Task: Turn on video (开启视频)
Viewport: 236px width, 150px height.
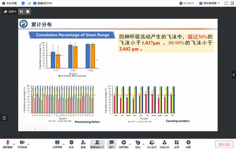Action: click(22, 144)
